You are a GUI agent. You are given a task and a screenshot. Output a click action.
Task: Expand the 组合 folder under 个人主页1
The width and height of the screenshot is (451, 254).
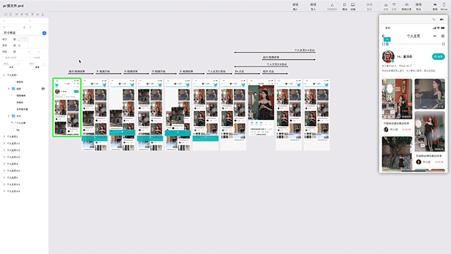9,89
